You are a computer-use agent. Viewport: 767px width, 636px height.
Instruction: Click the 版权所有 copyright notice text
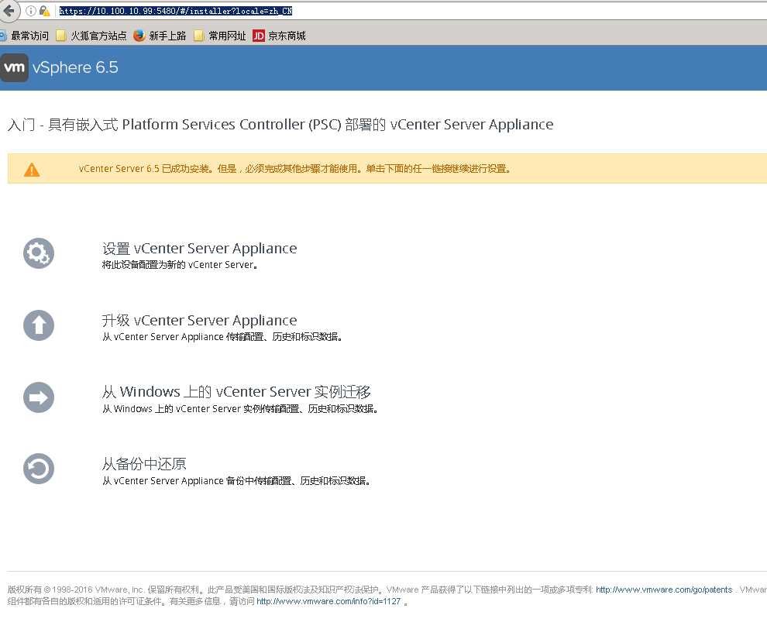coord(387,596)
